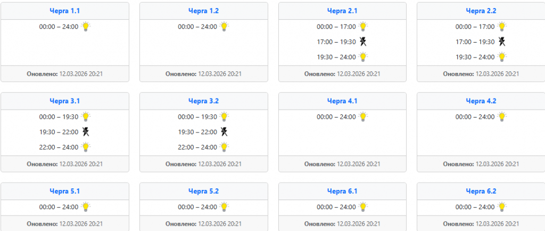Follow the Черга 3.1 link
Viewport: 545px width, 231px height.
[65, 101]
